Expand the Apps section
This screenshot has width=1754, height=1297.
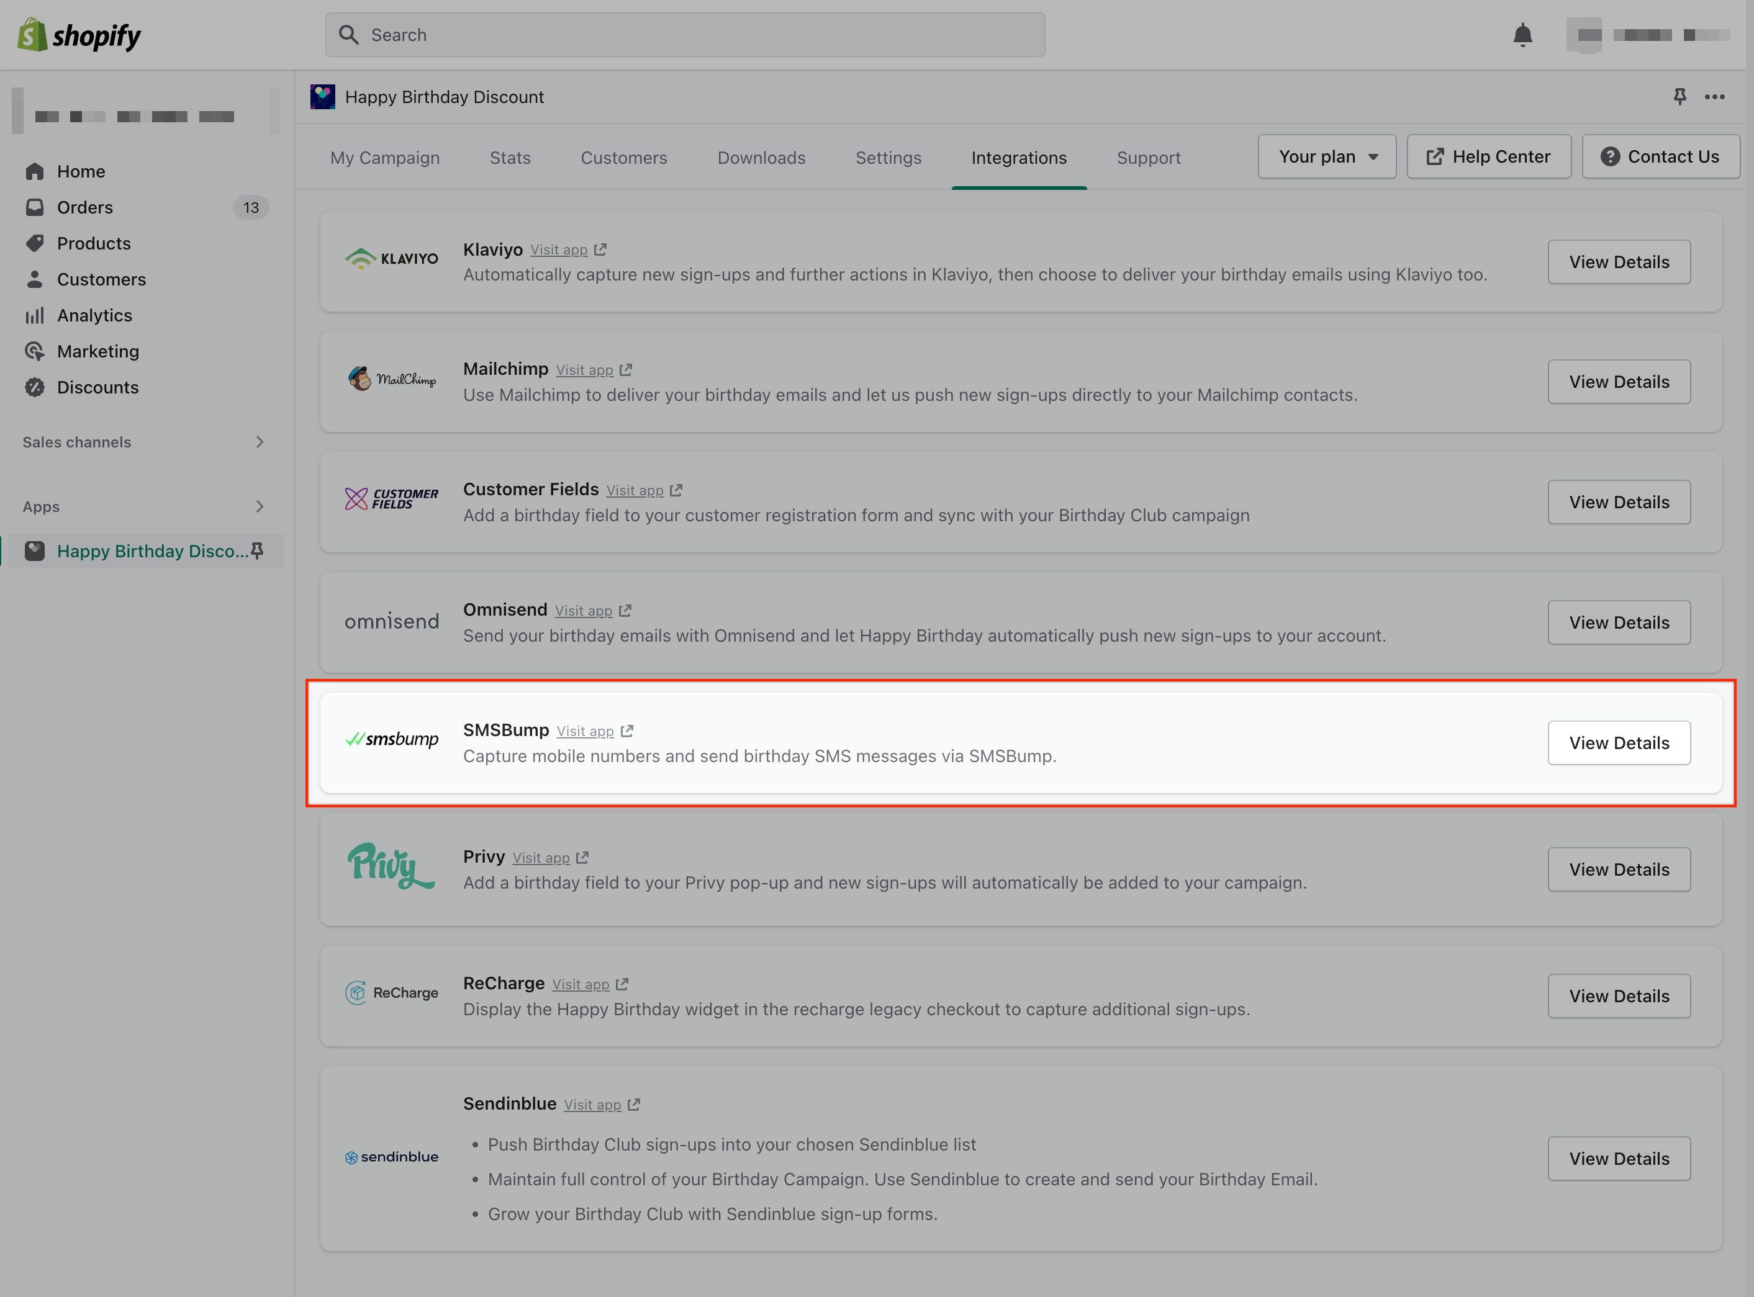tap(259, 506)
